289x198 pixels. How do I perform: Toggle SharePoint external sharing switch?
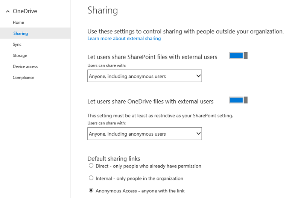coord(238,56)
